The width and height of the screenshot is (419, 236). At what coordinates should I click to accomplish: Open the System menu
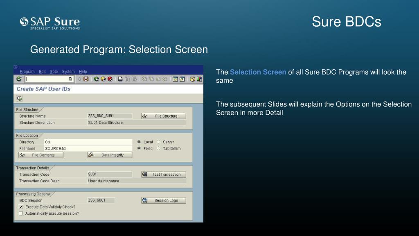[68, 72]
